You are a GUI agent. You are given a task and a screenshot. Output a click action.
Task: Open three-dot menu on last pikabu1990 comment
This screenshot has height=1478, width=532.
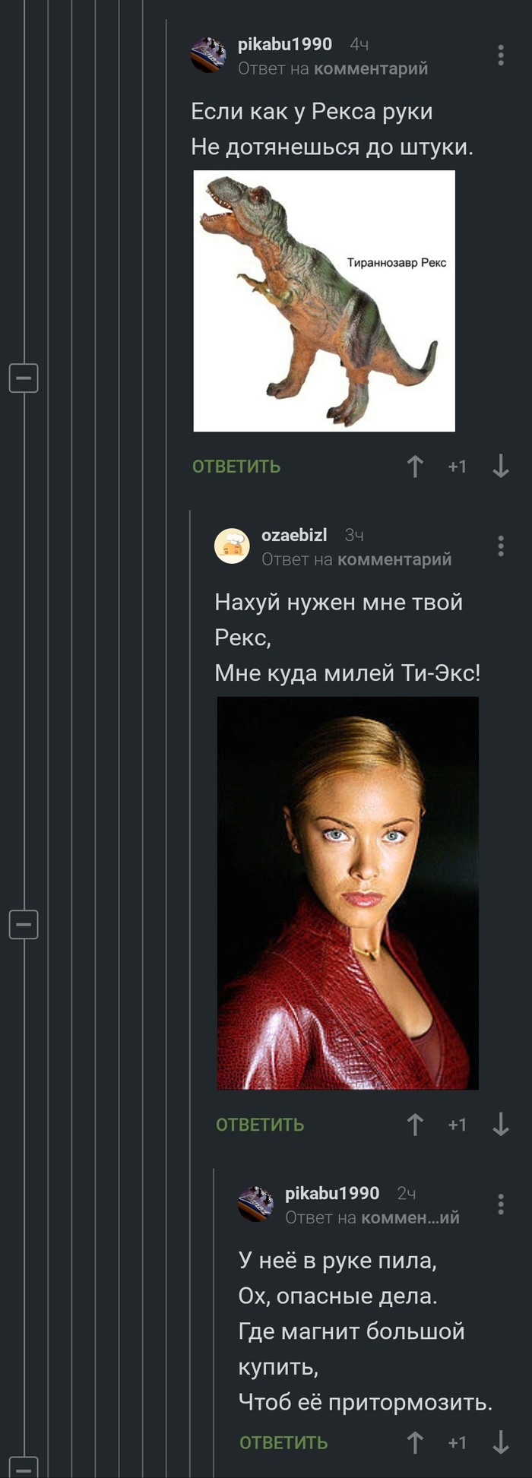click(x=500, y=1204)
